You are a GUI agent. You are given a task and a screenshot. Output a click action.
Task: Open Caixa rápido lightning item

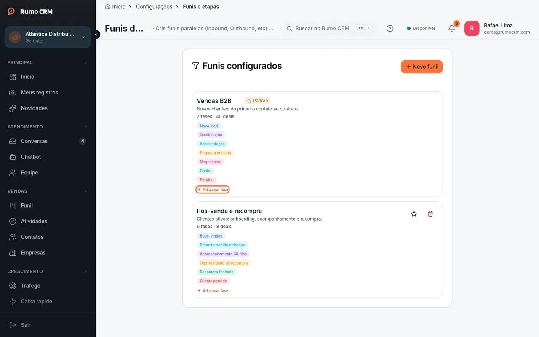click(x=48, y=301)
